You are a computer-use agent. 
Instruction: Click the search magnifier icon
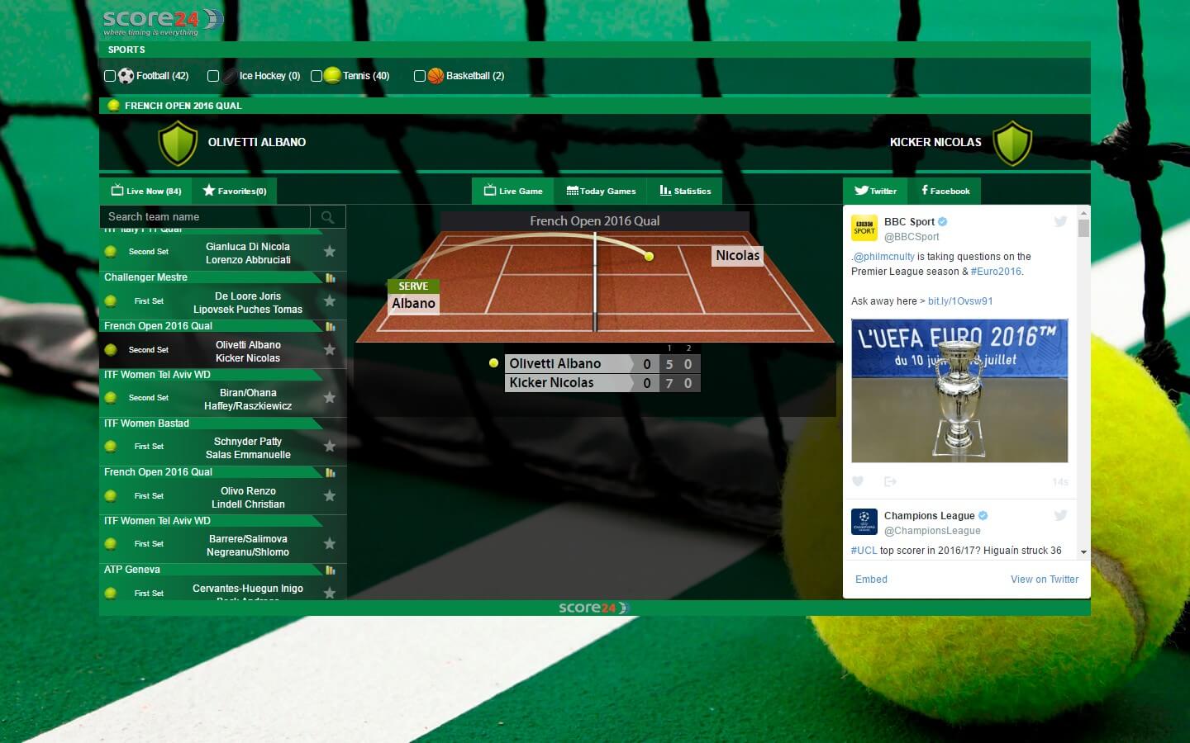click(x=328, y=217)
